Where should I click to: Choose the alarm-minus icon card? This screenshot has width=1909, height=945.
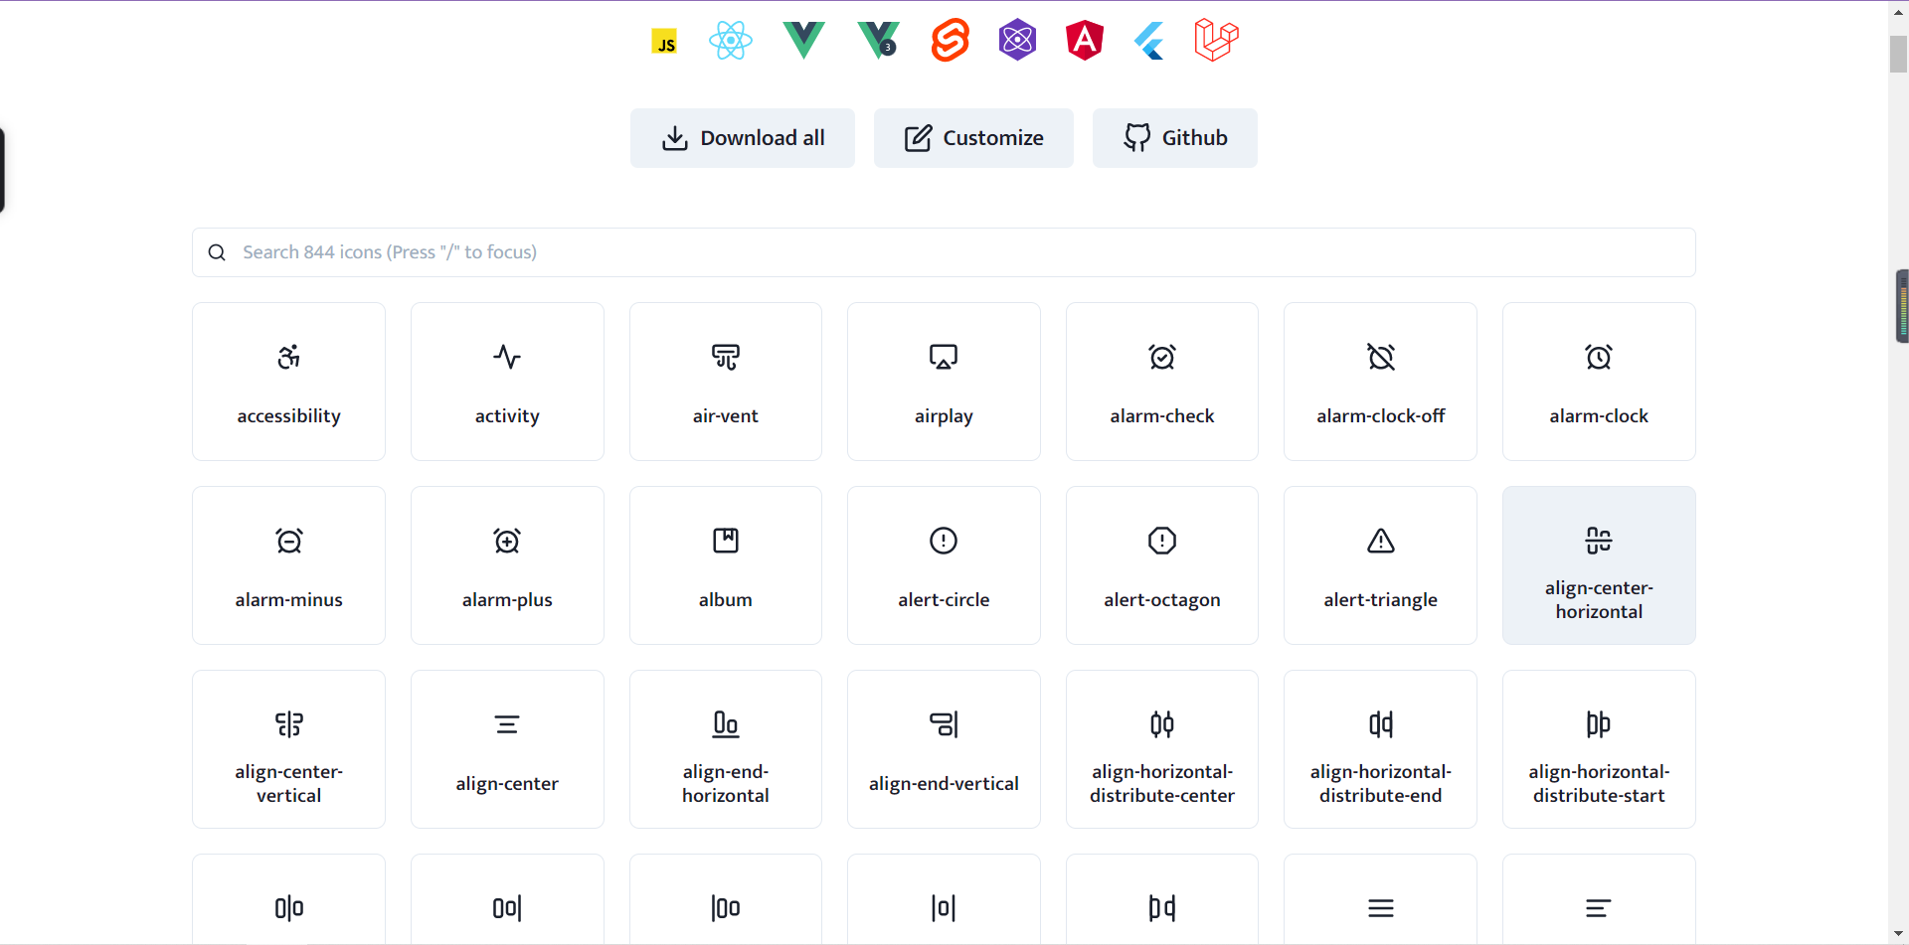[289, 565]
